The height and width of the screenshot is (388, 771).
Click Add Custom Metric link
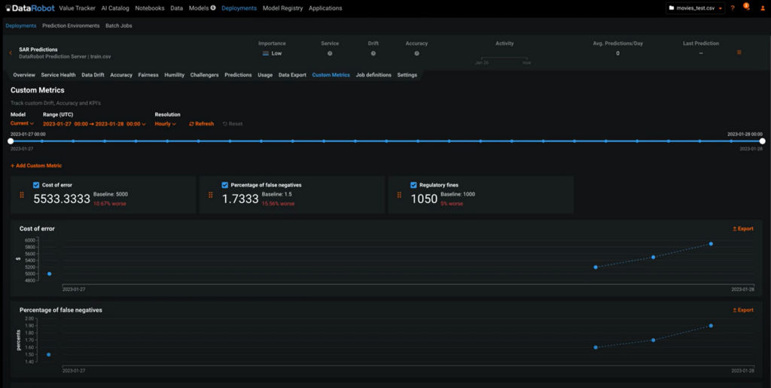tap(36, 165)
